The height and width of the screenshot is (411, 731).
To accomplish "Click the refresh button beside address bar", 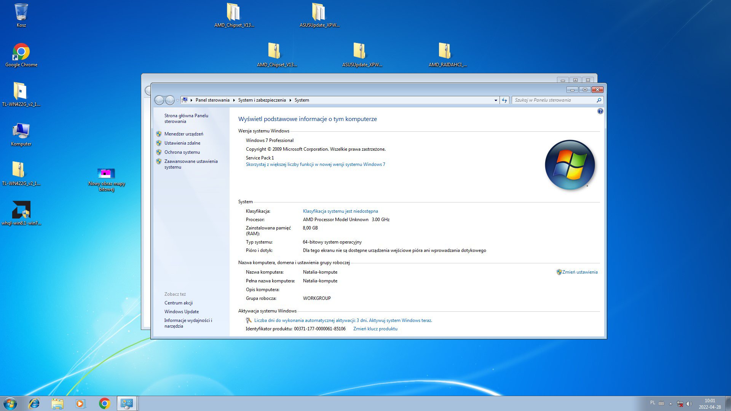I will click(504, 100).
